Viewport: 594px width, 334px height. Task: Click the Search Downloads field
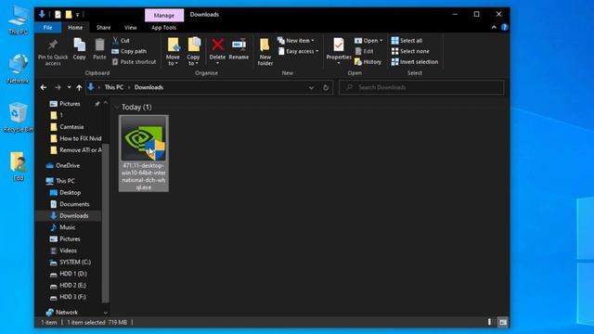click(421, 87)
